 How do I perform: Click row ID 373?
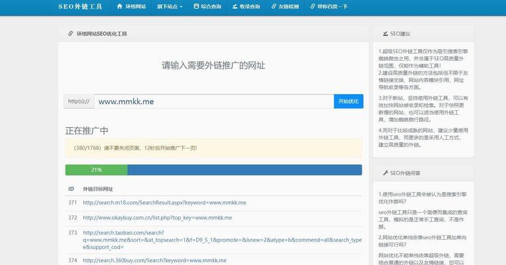tap(73, 233)
